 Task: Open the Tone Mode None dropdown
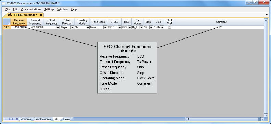pyautogui.click(x=105, y=27)
